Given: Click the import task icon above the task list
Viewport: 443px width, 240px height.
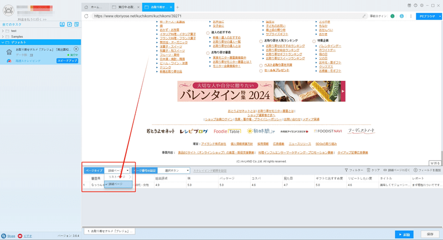Looking at the screenshot, I should (x=62, y=24).
